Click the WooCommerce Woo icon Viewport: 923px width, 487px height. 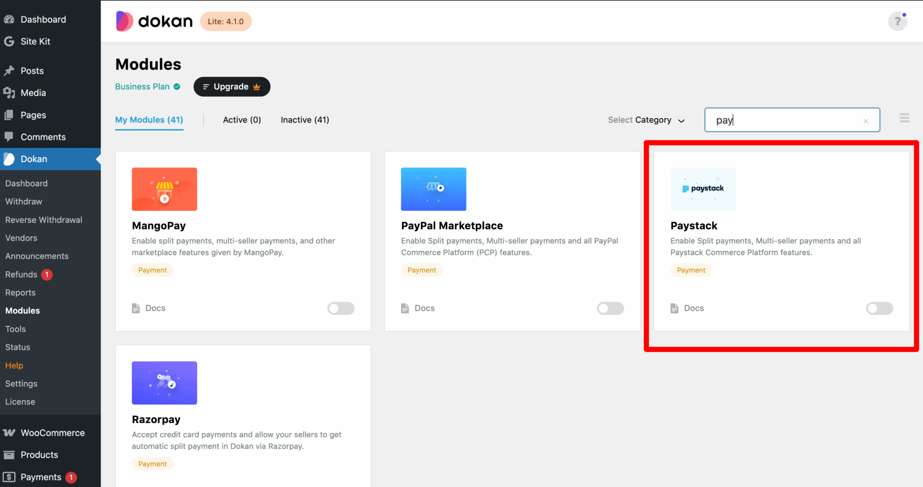(x=9, y=433)
